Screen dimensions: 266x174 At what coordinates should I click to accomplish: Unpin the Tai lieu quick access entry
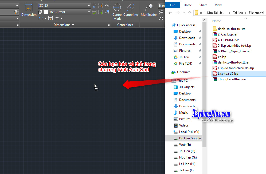point(199,57)
